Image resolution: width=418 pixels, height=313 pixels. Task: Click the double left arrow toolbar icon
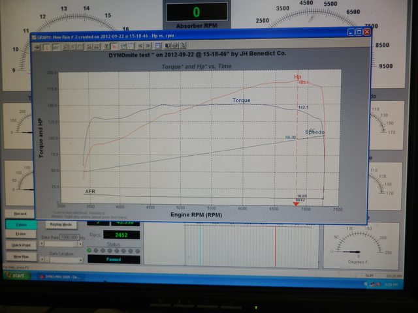tap(140, 46)
